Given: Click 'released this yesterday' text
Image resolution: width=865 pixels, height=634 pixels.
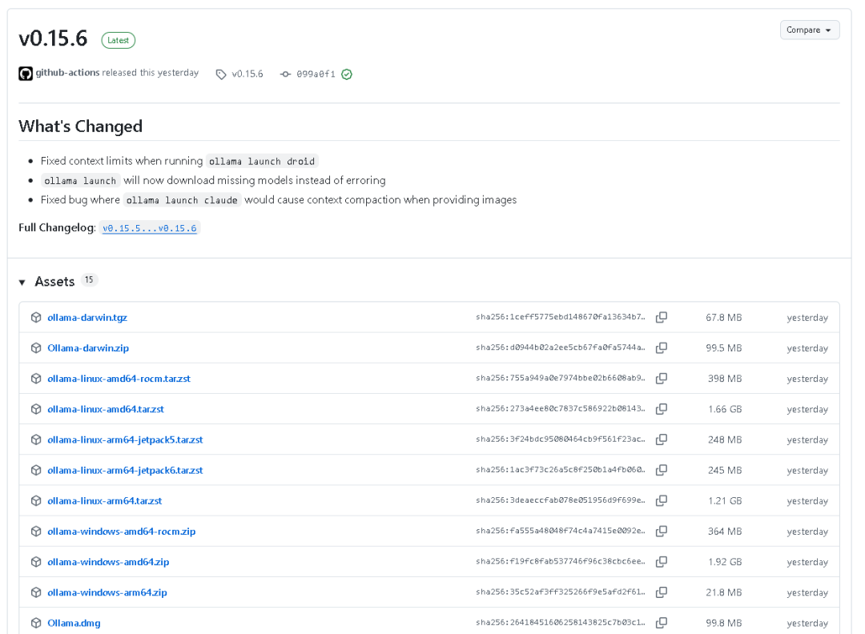Looking at the screenshot, I should coord(151,73).
